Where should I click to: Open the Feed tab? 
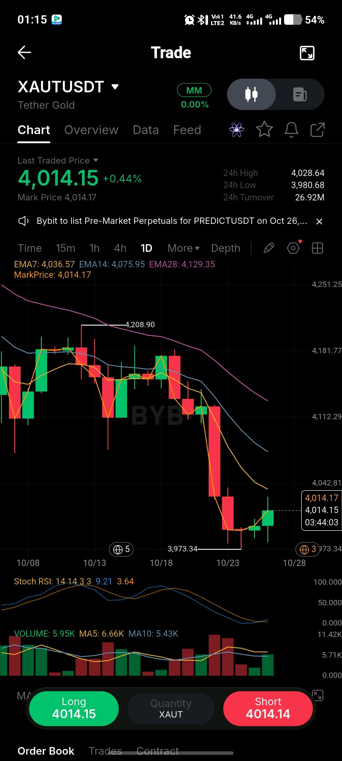coord(187,130)
